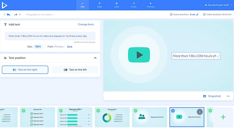Select Text on the right
The width and height of the screenshot is (234, 128).
pyautogui.click(x=25, y=70)
